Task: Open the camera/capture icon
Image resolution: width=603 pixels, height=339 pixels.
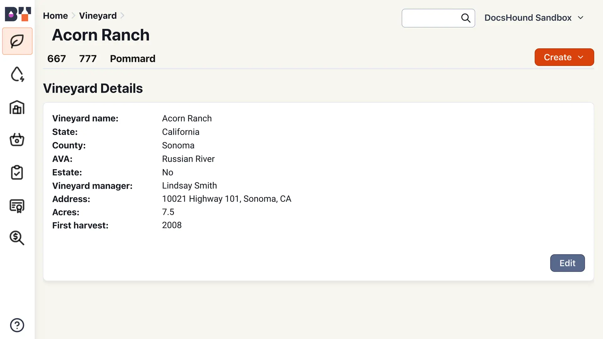Action: coord(17,140)
